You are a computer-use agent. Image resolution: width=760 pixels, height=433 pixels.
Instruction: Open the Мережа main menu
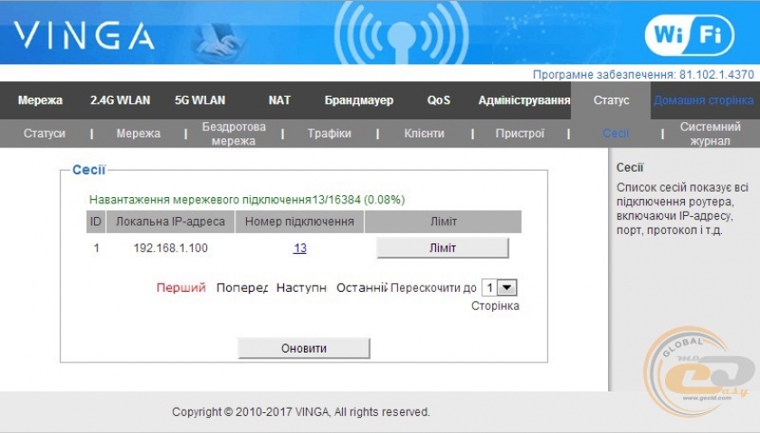(x=40, y=100)
